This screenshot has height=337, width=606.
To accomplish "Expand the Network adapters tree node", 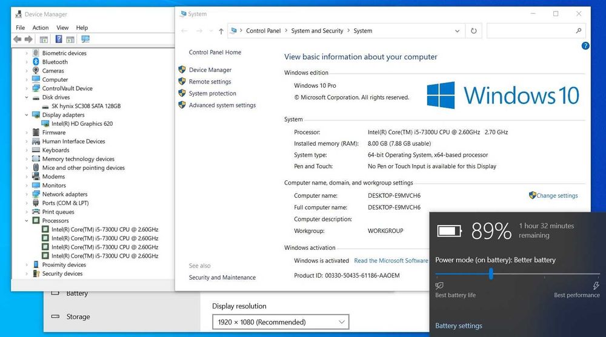I will click(x=27, y=194).
